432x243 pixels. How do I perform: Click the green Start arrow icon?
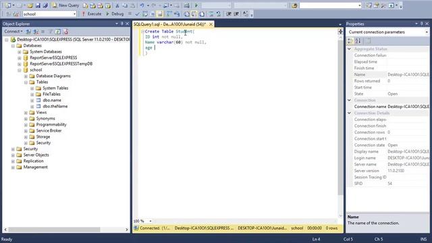click(x=196, y=5)
